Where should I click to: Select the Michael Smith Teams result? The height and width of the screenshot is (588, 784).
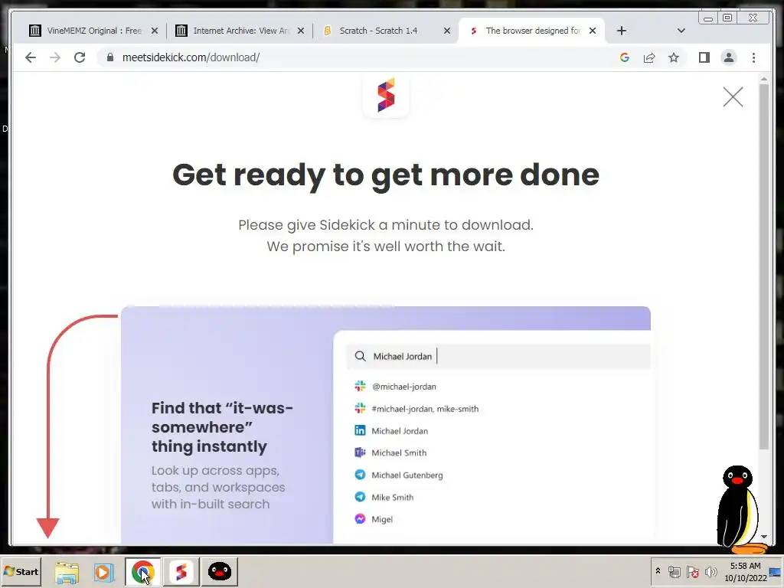pos(390,452)
